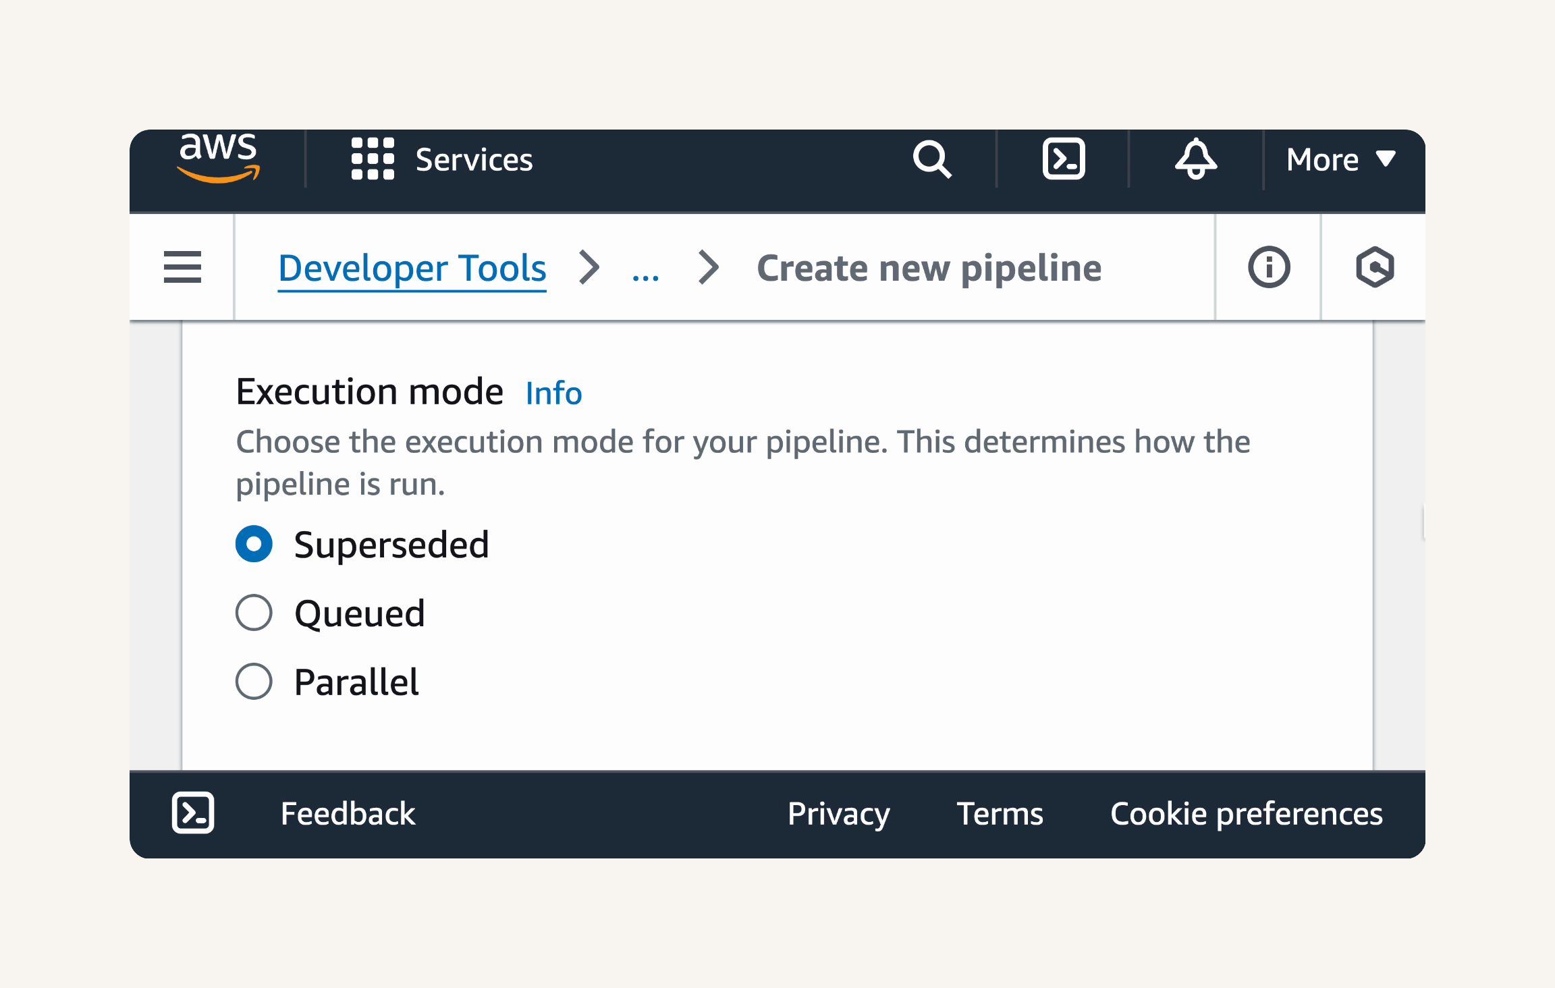This screenshot has height=988, width=1555.
Task: Click the AWS logo home icon
Action: pyautogui.click(x=219, y=158)
